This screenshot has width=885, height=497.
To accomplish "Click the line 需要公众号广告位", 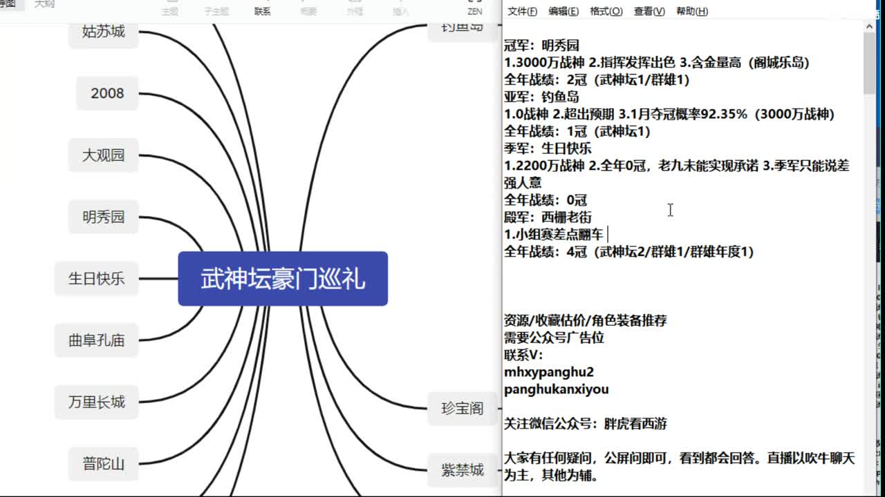I will (x=554, y=338).
